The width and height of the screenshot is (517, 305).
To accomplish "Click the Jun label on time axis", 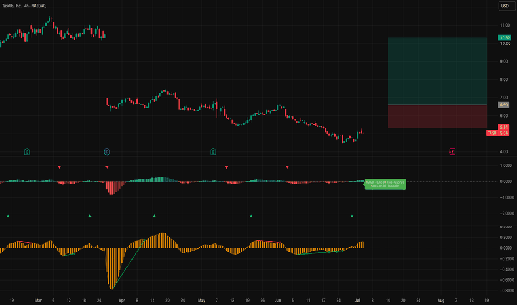I will point(277,301).
